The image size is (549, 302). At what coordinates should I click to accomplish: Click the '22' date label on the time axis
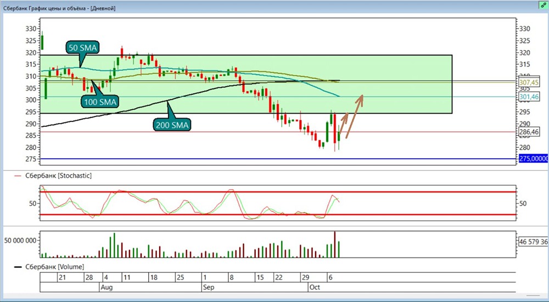(x=279, y=277)
